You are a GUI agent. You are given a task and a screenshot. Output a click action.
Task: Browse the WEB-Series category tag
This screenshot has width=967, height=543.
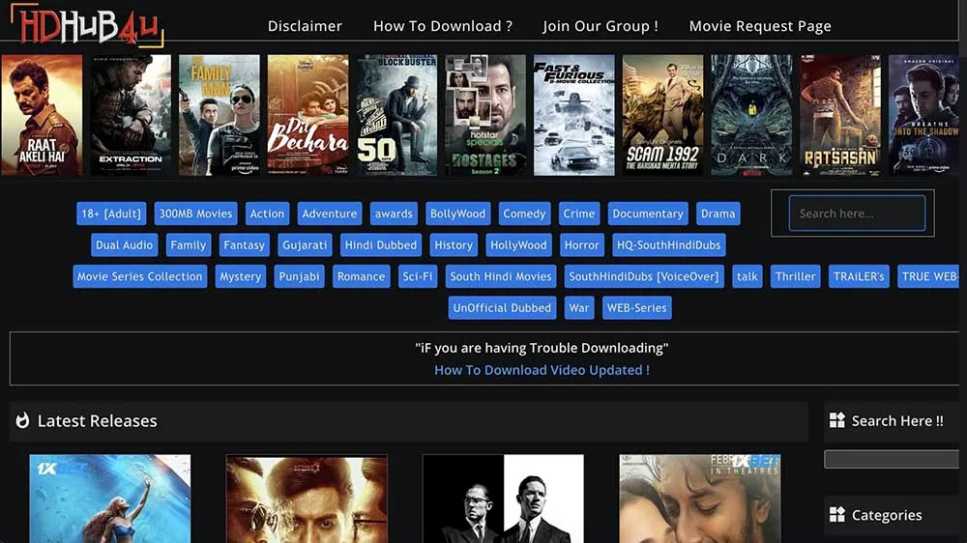635,308
